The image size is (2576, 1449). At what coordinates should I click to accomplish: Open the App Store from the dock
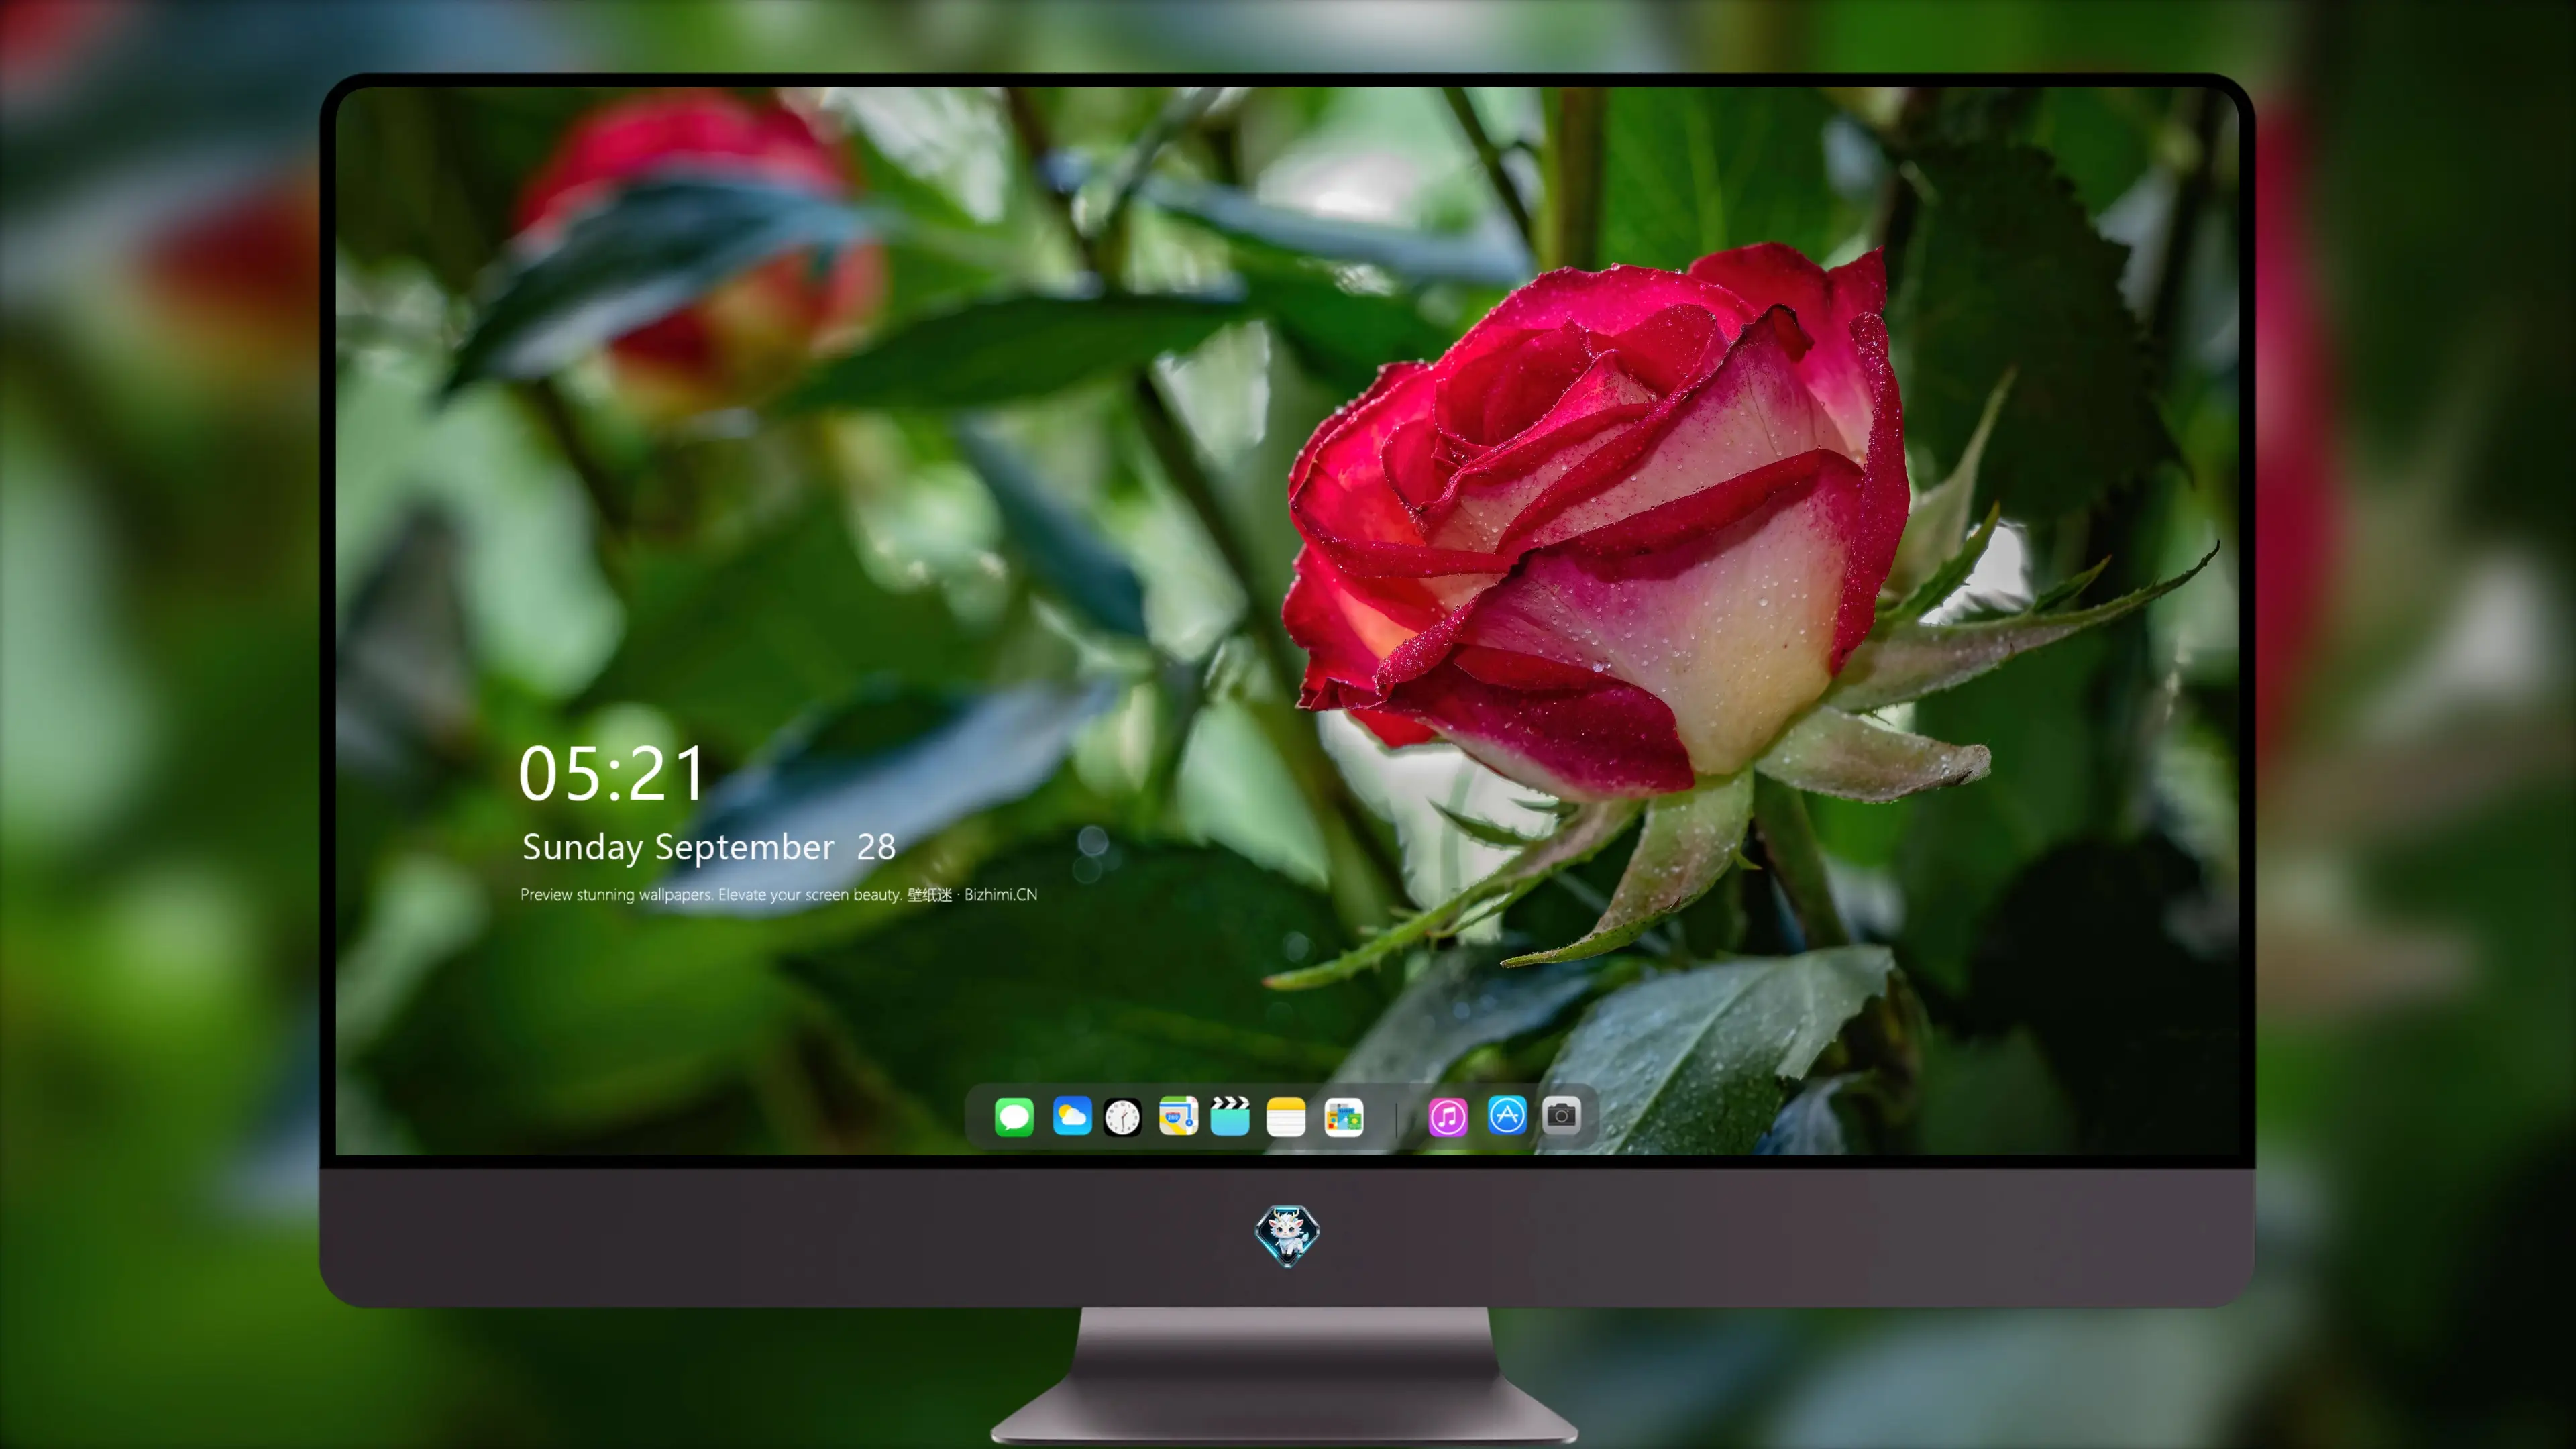click(1507, 1115)
